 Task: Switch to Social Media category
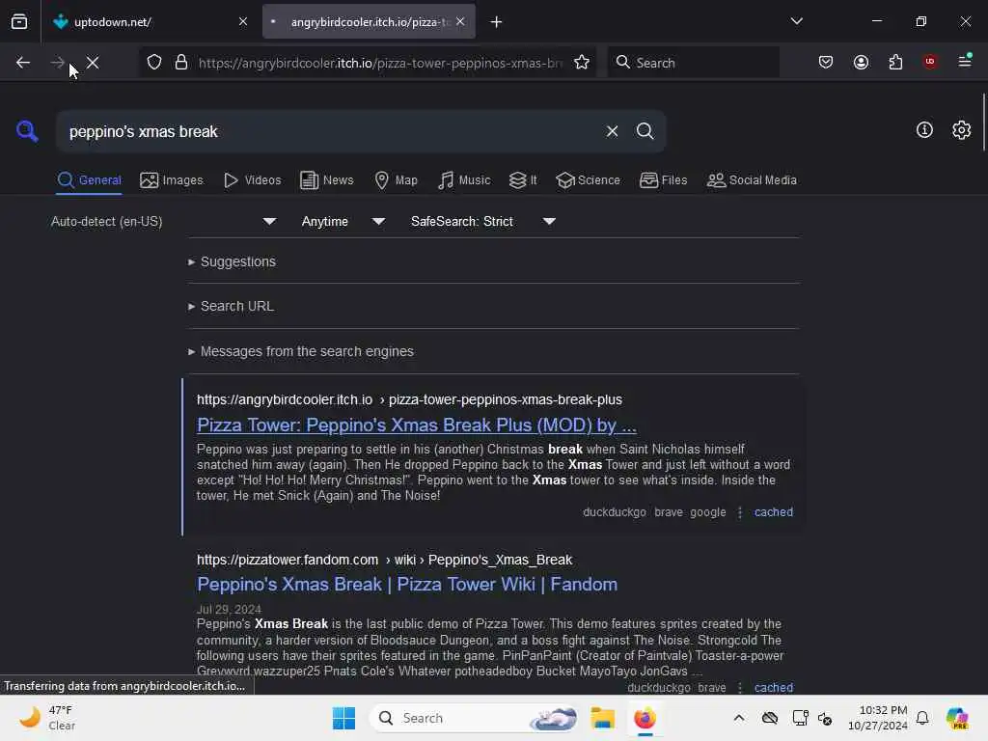click(x=752, y=180)
